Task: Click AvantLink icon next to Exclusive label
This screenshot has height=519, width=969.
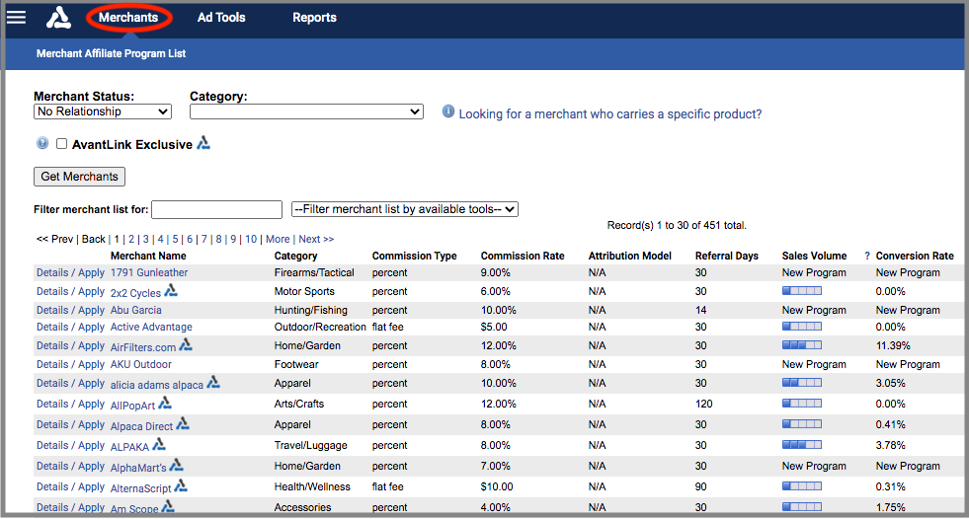Action: pos(203,143)
